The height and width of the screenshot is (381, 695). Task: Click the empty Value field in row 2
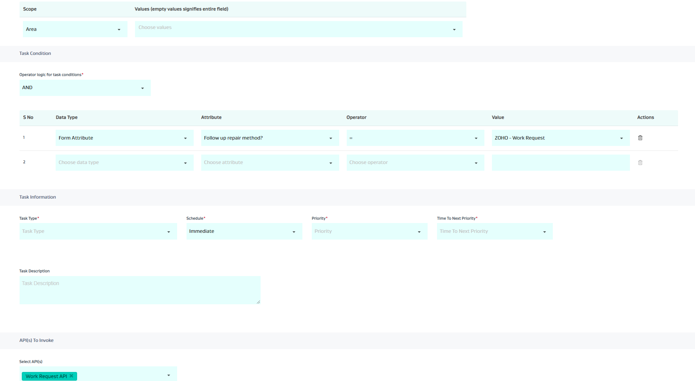coord(560,162)
